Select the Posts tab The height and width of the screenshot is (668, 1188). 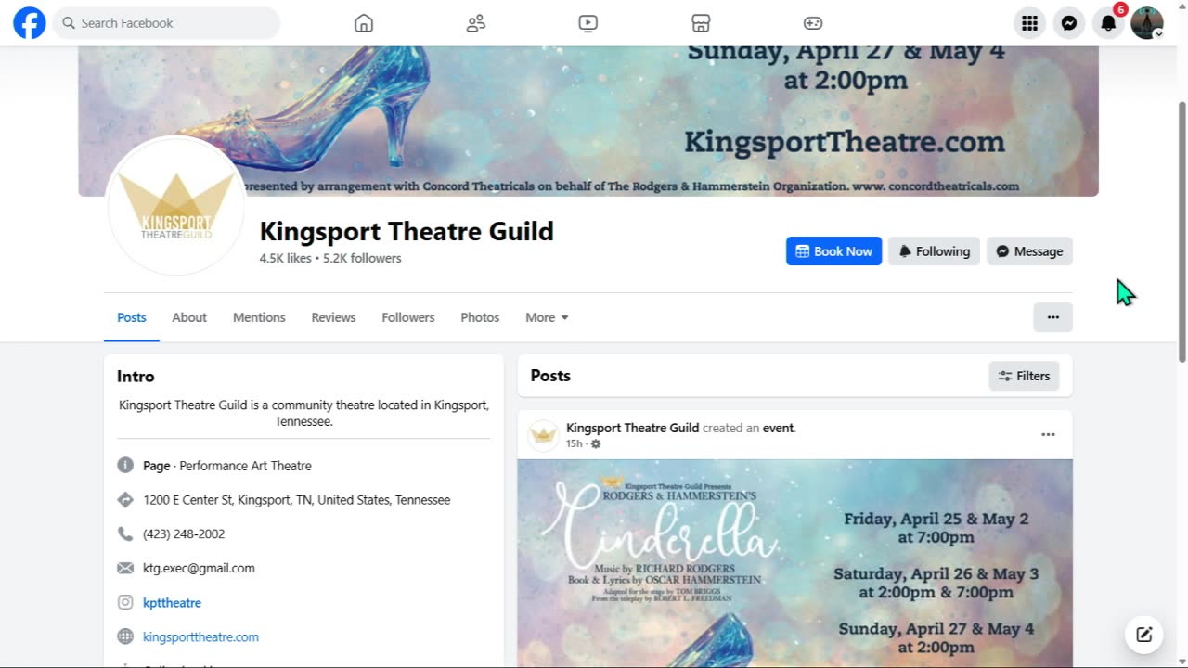tap(132, 317)
